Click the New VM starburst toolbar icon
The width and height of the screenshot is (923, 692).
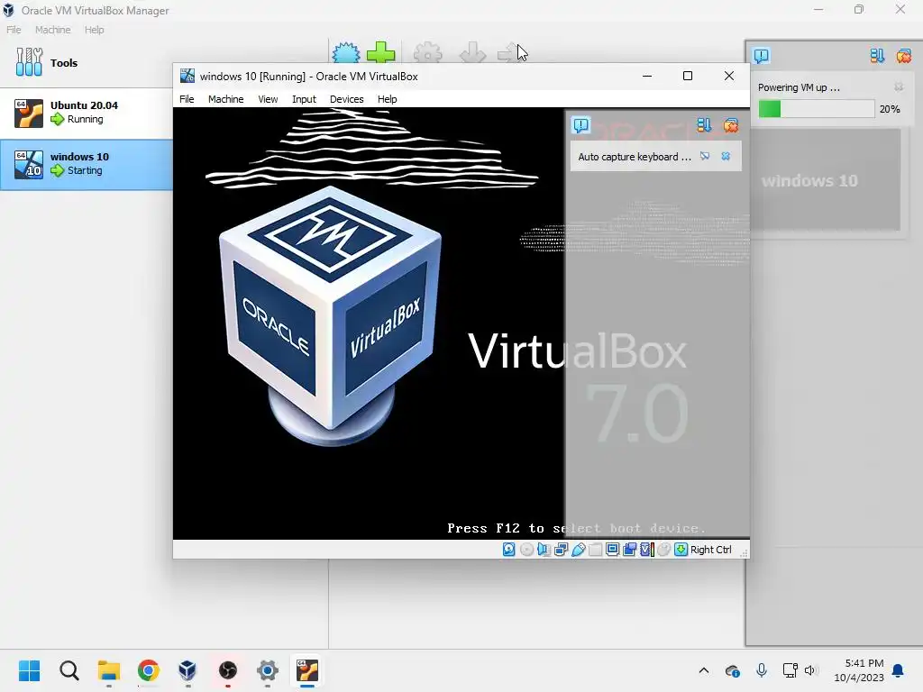[346, 53]
